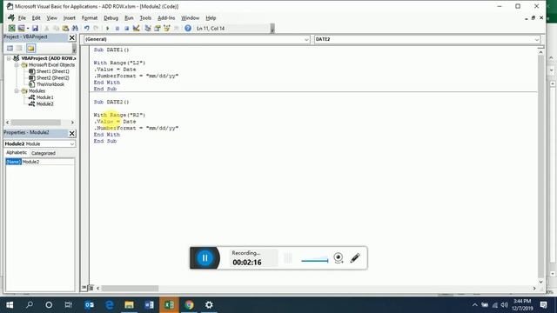The image size is (557, 313).
Task: Switch to the Categorized properties tab
Action: [43, 153]
